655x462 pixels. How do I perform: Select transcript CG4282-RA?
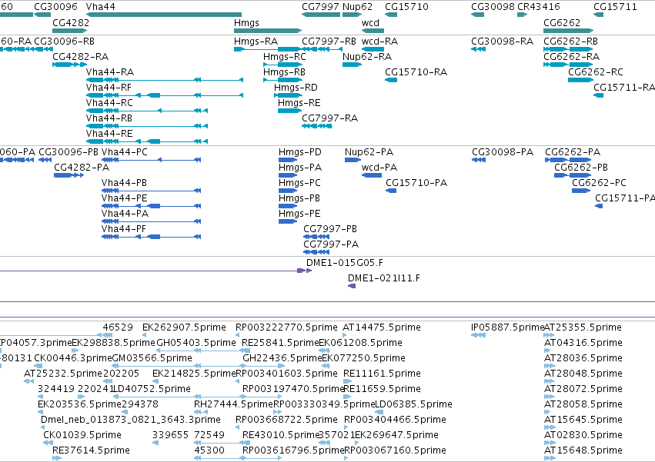(70, 65)
